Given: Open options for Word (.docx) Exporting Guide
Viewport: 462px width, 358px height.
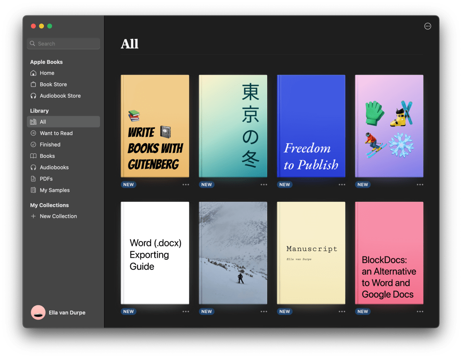Looking at the screenshot, I should [x=186, y=311].
